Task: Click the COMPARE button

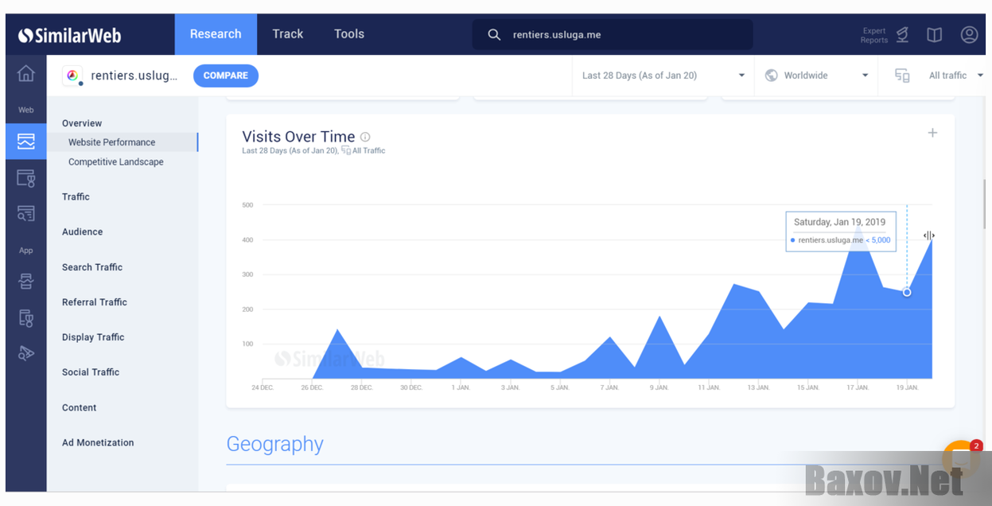Action: pyautogui.click(x=226, y=76)
